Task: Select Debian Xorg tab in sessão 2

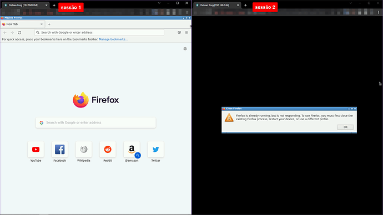Action: tap(215, 5)
